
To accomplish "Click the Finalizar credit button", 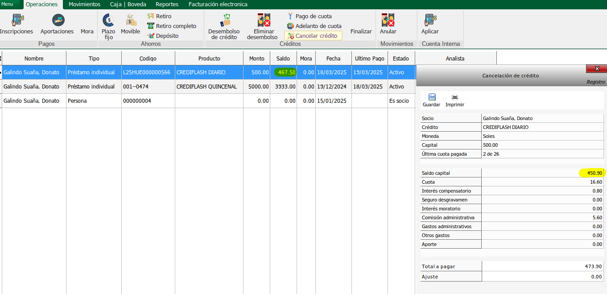I will tap(361, 32).
